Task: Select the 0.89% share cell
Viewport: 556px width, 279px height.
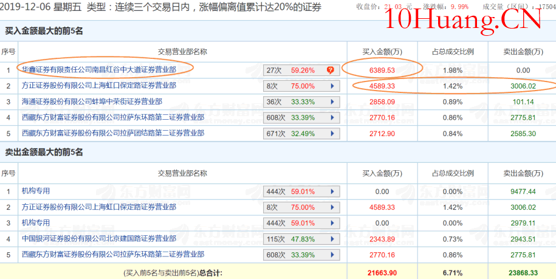Action: [453, 102]
